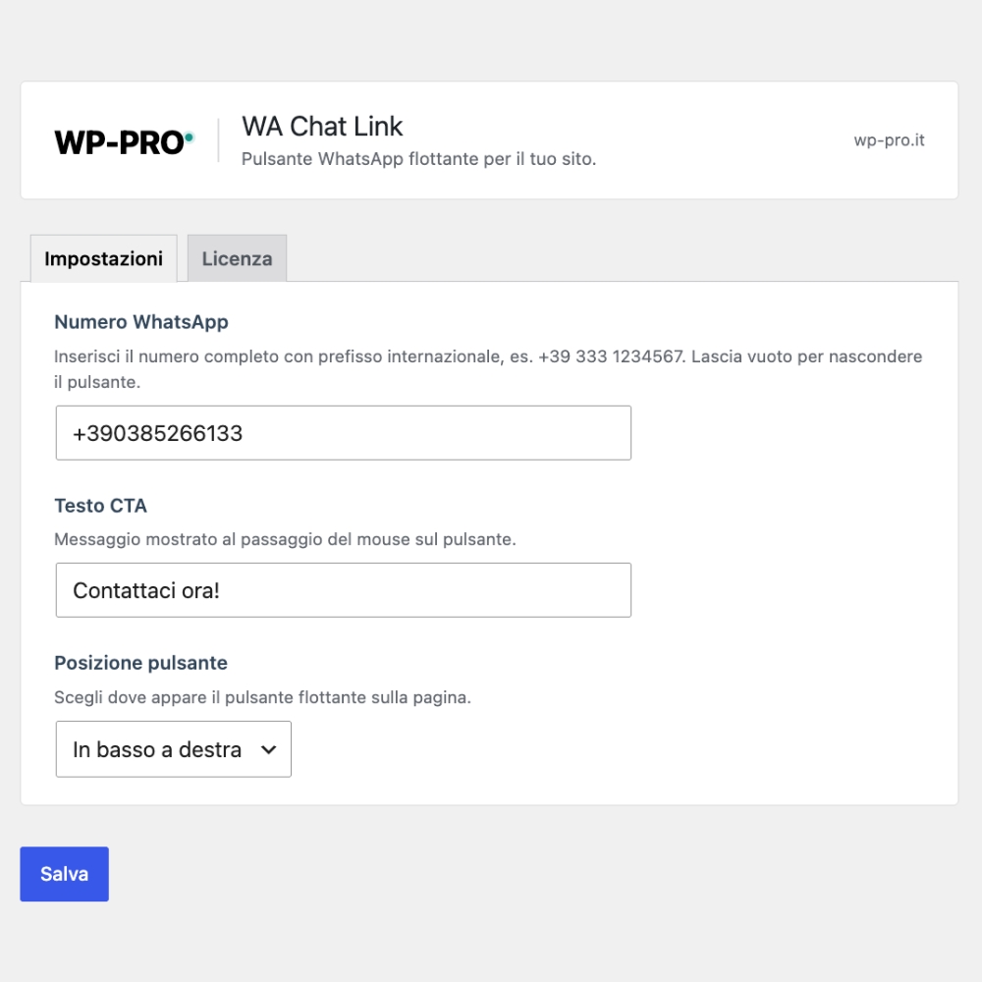
Task: Open the wp-pro.it link
Action: coord(889,140)
